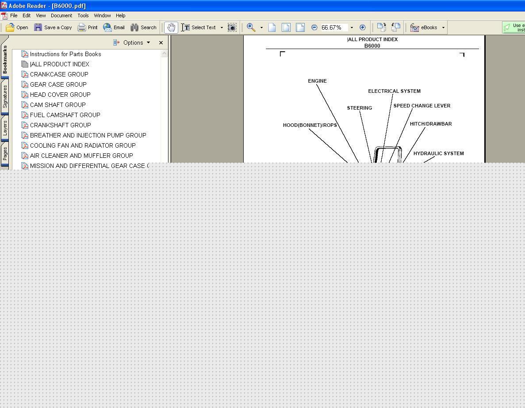Switch to the Pages side tab

pos(5,154)
